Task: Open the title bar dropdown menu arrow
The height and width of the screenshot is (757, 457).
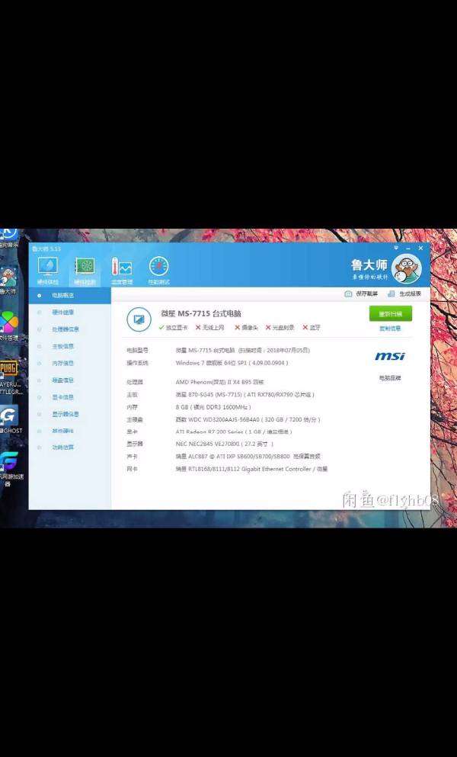Action: [x=396, y=249]
